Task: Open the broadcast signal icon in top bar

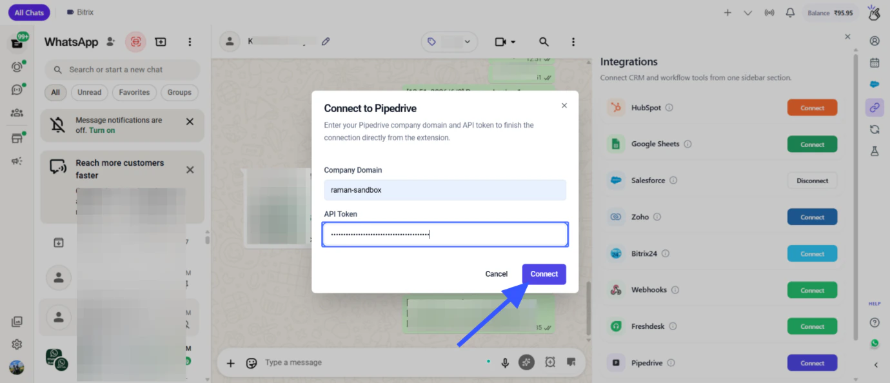Action: 769,12
